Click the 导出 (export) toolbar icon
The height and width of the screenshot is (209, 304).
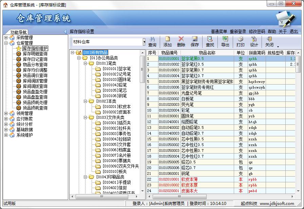[225, 39]
